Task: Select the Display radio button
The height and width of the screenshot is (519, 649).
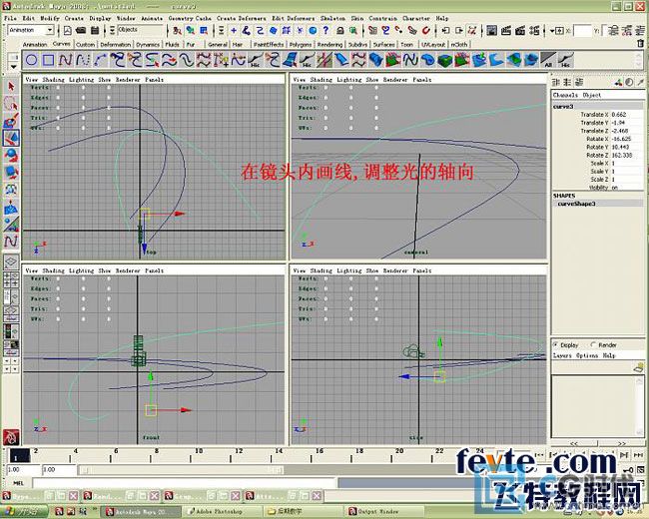Action: click(x=557, y=345)
